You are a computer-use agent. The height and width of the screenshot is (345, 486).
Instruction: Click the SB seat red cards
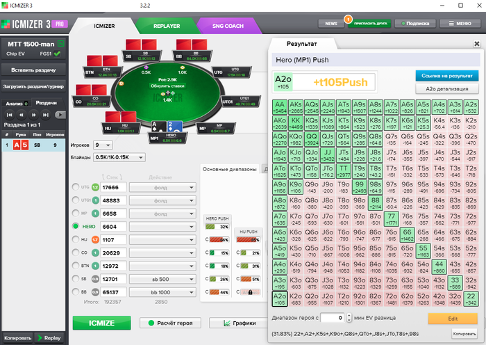[x=141, y=45]
